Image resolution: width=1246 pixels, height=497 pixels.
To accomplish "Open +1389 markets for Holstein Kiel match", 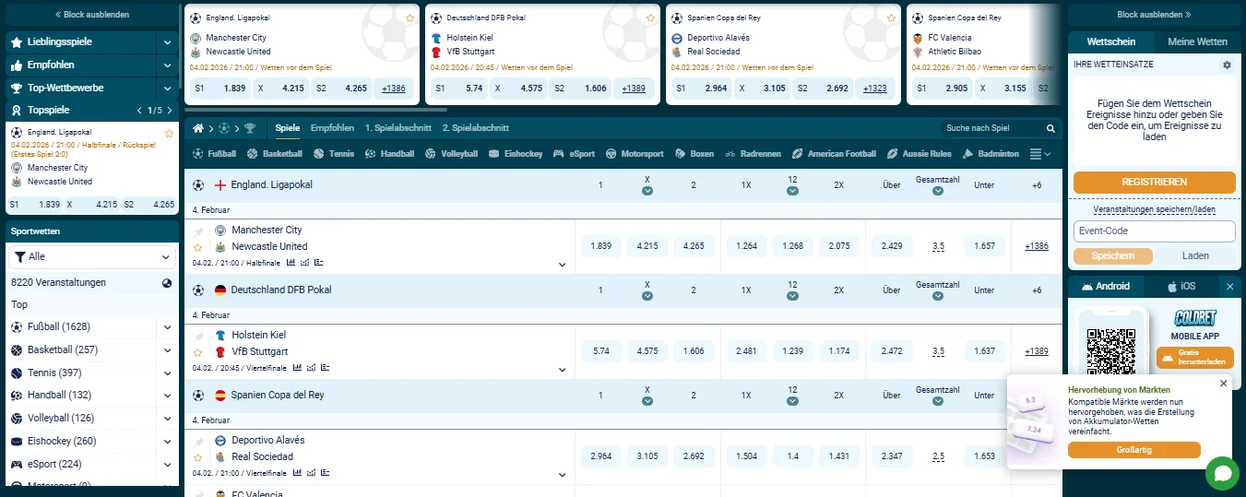I will (x=1037, y=351).
